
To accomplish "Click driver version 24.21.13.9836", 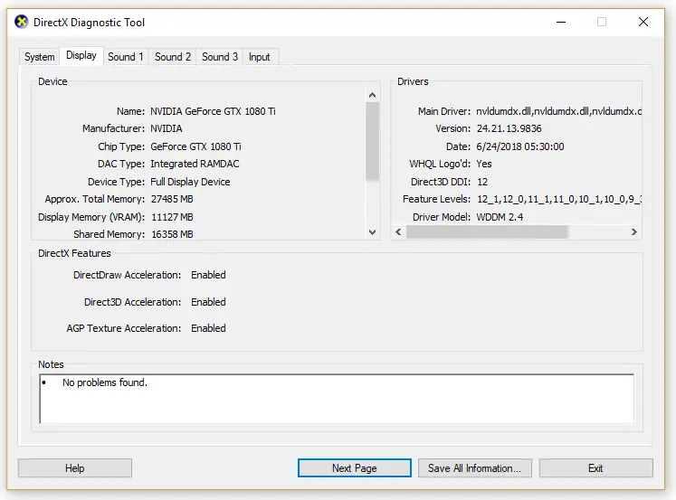I will [x=509, y=128].
